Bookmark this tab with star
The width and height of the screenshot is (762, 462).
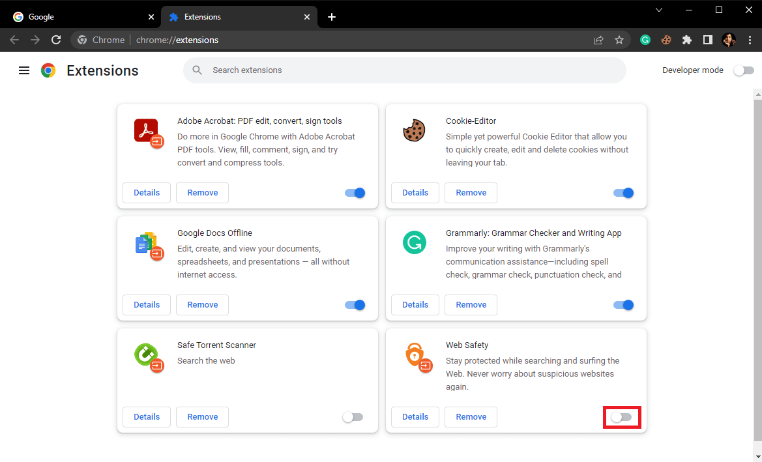[x=619, y=40]
